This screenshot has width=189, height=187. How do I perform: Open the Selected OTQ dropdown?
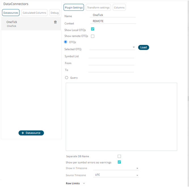click(x=134, y=47)
